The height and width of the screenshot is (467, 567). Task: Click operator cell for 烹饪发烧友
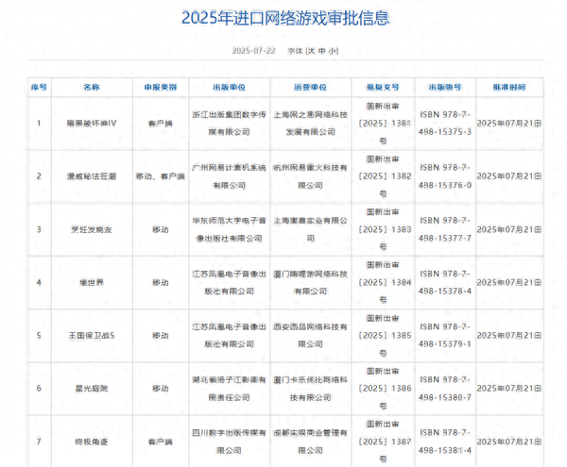tap(310, 229)
